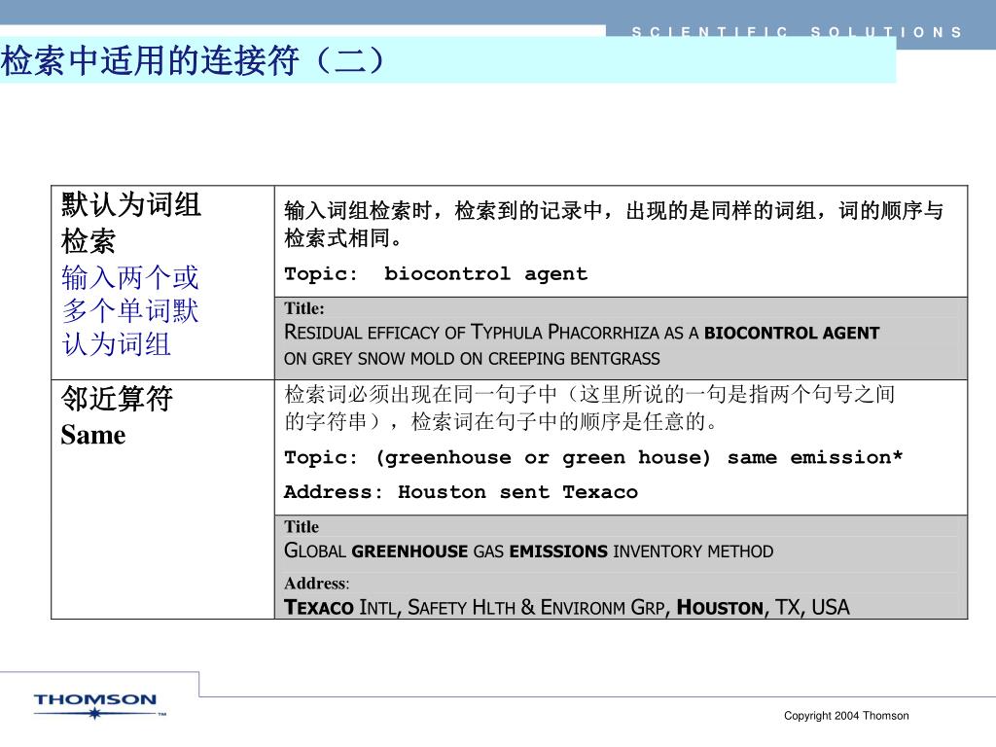Image resolution: width=996 pixels, height=747 pixels.
Task: Click the Copyright 2004 Thomson footer text
Action: click(x=846, y=716)
